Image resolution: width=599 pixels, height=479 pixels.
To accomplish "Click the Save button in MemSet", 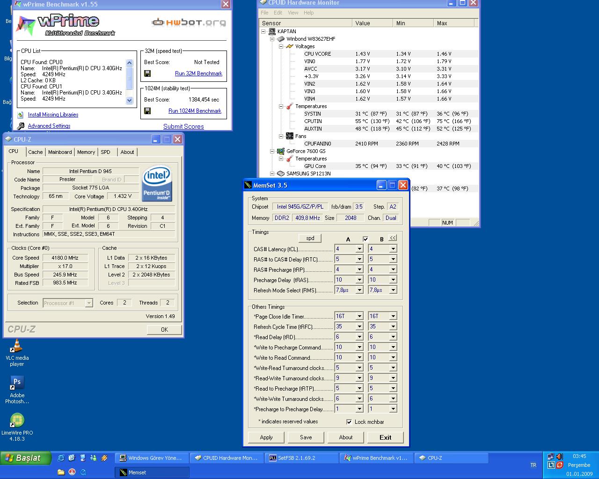I will pyautogui.click(x=306, y=437).
